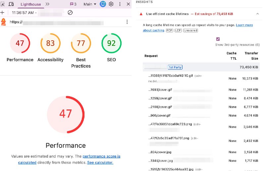
Task: Click the Lighthouse logo icon
Action: click(3, 22)
